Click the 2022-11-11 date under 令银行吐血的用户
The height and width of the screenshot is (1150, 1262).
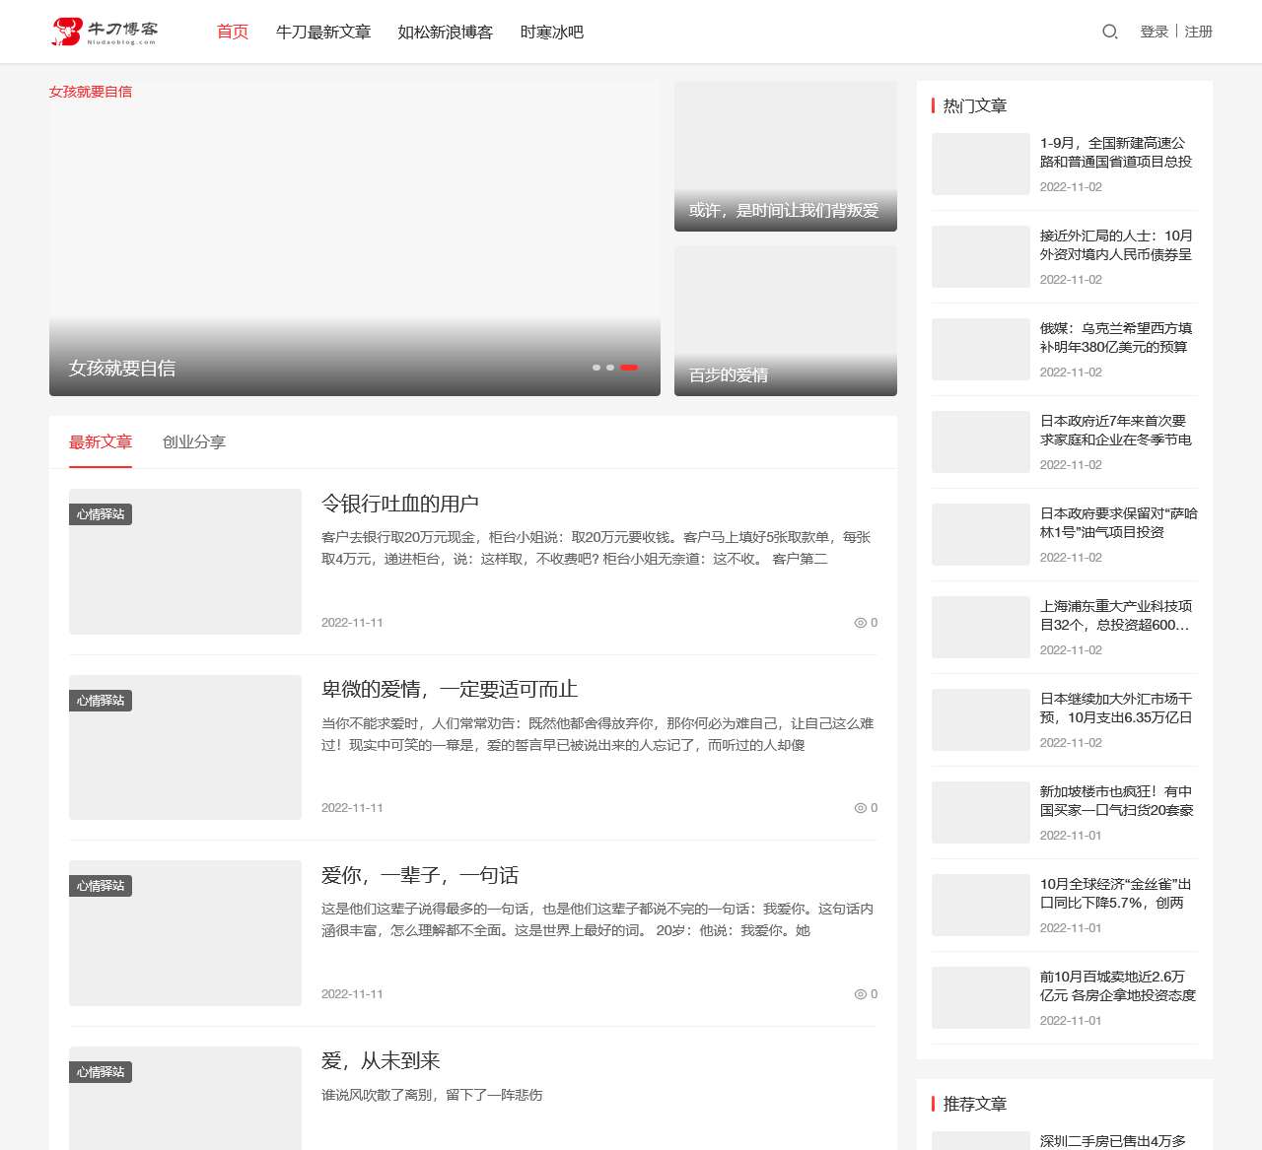point(352,623)
